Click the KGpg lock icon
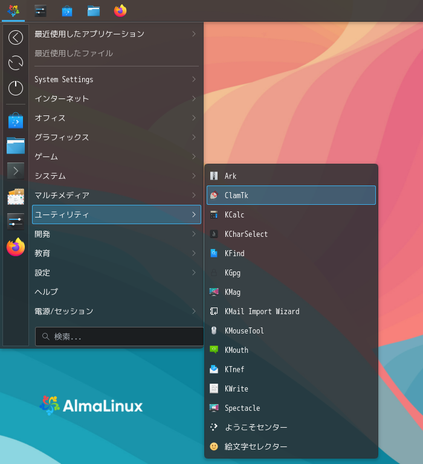423x464 pixels. tap(214, 272)
